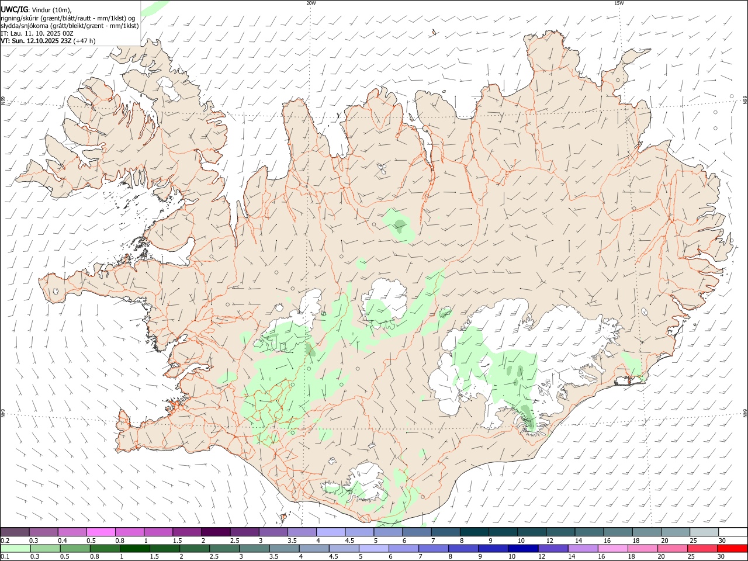748x561 pixels.
Task: Pick the deep blue 10 swatch, bottom scale
Action: pyautogui.click(x=524, y=548)
